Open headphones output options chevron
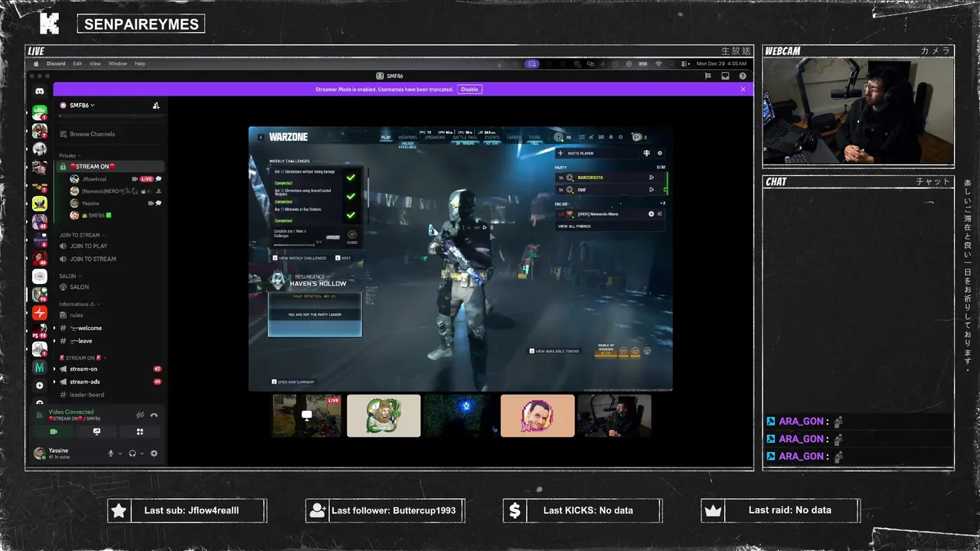The image size is (980, 551). (142, 453)
